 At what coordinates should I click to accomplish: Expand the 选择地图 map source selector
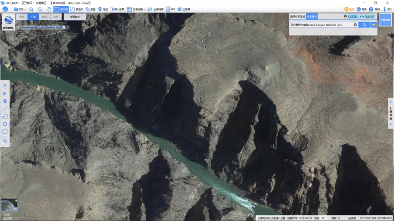[8, 22]
